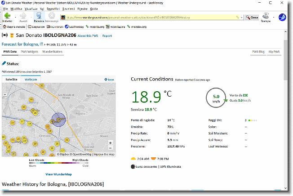This screenshot has height=196, width=293.
Task: Open the About this PWS link
Action: coord(88,36)
